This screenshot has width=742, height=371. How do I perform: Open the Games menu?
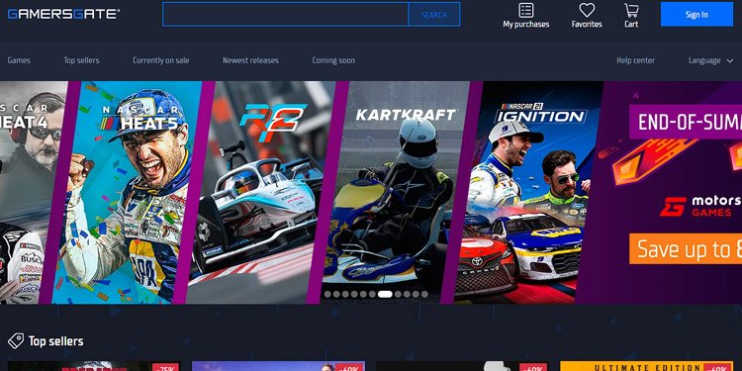pos(19,60)
